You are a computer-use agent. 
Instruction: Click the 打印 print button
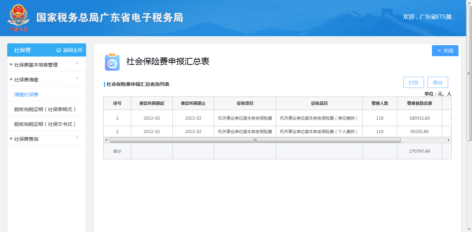click(413, 83)
